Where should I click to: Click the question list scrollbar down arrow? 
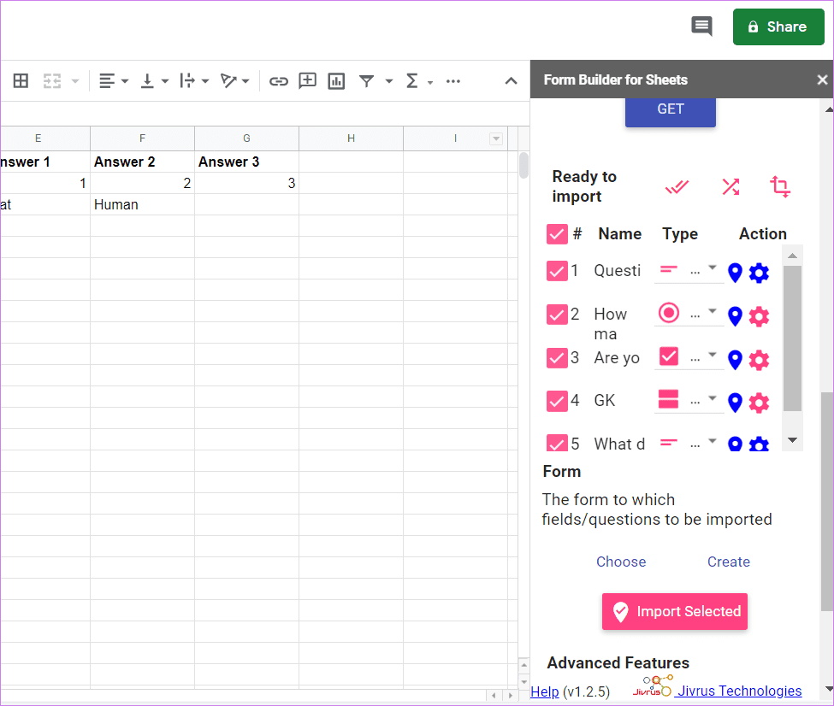pos(792,440)
